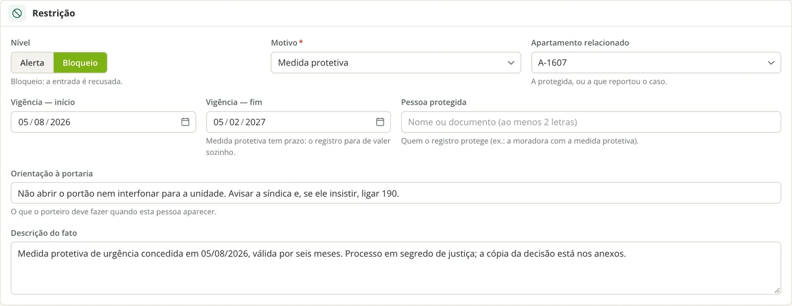Click hint 'Quem o registro protege'
This screenshot has width=792, height=306.
[x=520, y=141]
